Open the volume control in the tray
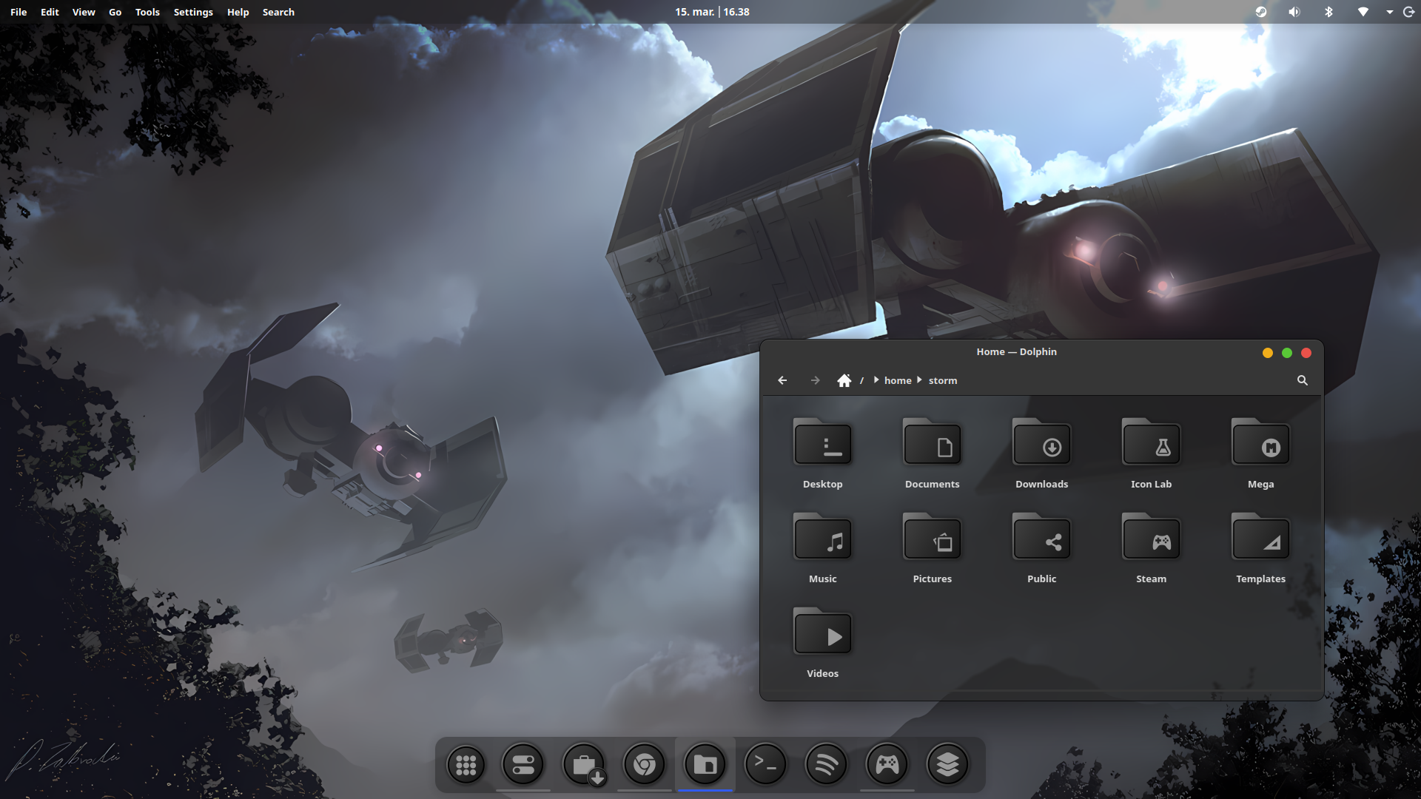This screenshot has height=799, width=1421. click(1294, 12)
